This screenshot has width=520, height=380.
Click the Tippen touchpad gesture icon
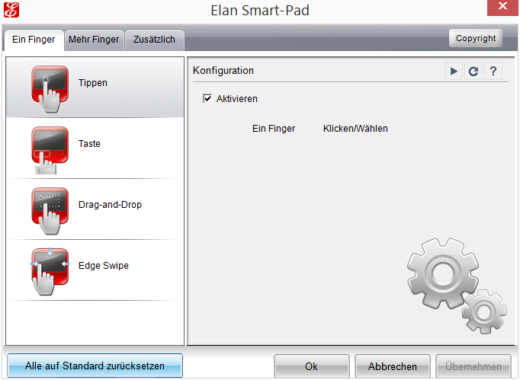tap(50, 88)
